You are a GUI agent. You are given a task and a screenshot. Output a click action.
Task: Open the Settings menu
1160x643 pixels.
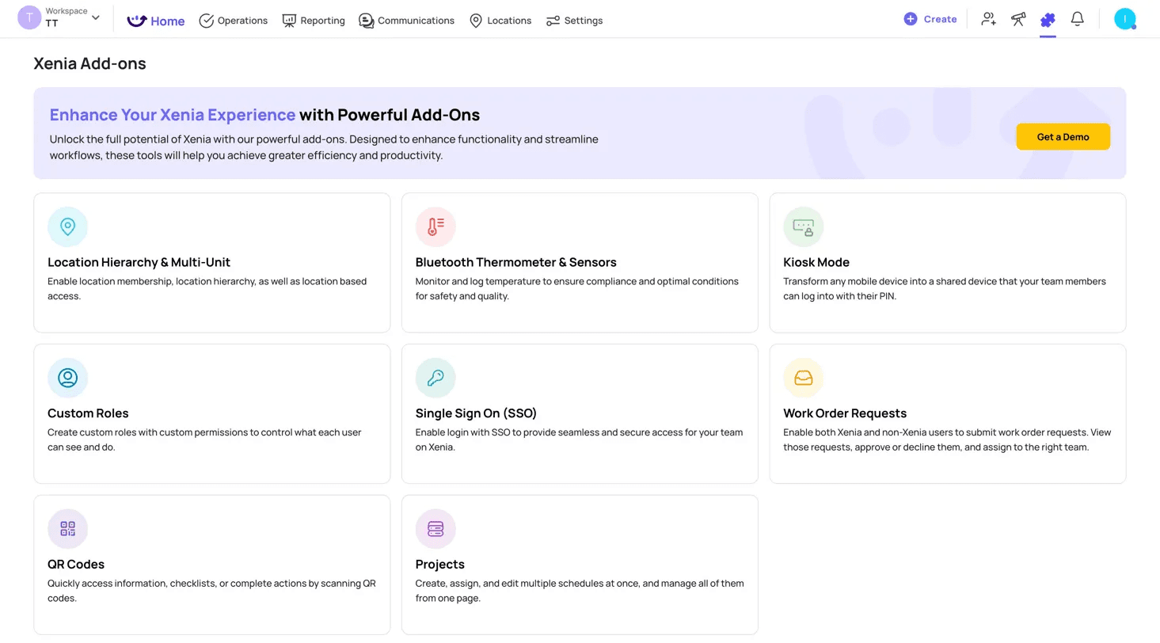click(x=574, y=21)
